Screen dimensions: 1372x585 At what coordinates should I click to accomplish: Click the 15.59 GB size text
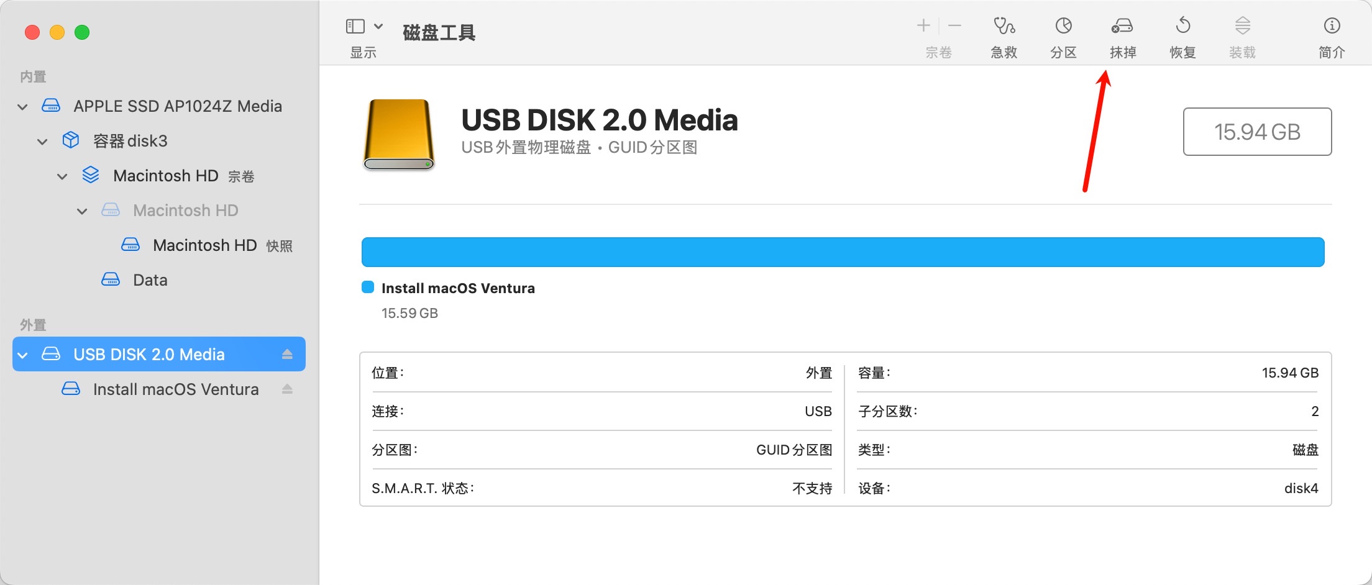click(409, 313)
